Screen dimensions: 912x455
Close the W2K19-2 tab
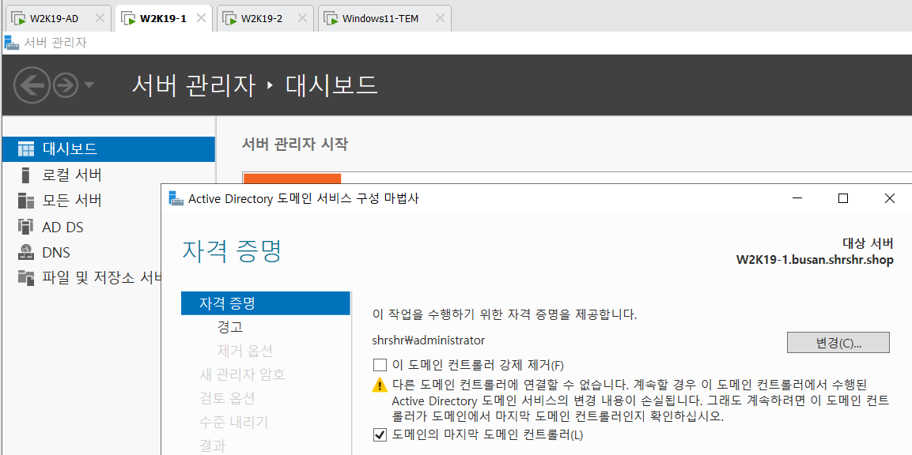point(303,18)
